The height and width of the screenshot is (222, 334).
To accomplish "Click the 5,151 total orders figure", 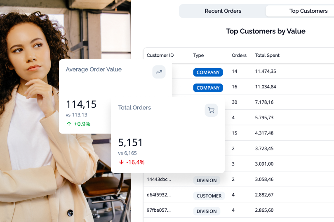I will click(130, 143).
